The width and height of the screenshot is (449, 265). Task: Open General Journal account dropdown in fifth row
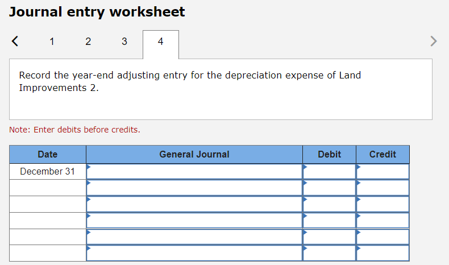coord(194,237)
